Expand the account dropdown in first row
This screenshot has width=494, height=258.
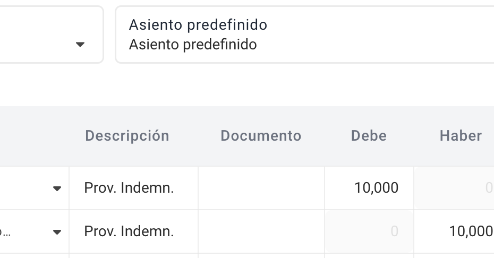pos(57,188)
